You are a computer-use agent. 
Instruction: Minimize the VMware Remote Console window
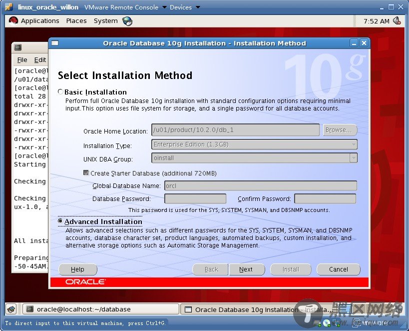point(382,8)
